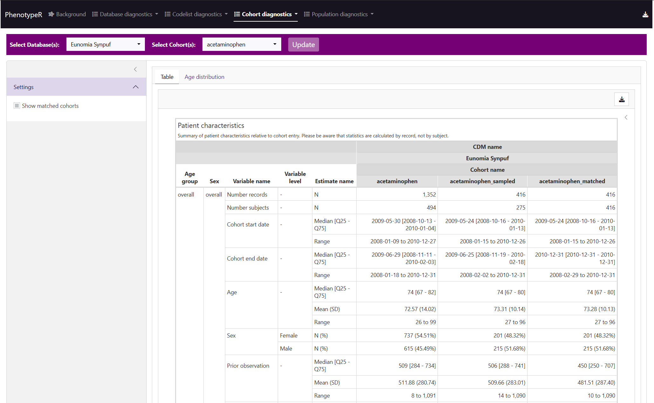Click the Database diagnostics list icon

pyautogui.click(x=95, y=14)
